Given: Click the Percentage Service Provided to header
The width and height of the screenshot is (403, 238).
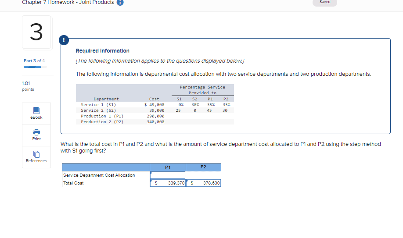Looking at the screenshot, I should [x=202, y=90].
